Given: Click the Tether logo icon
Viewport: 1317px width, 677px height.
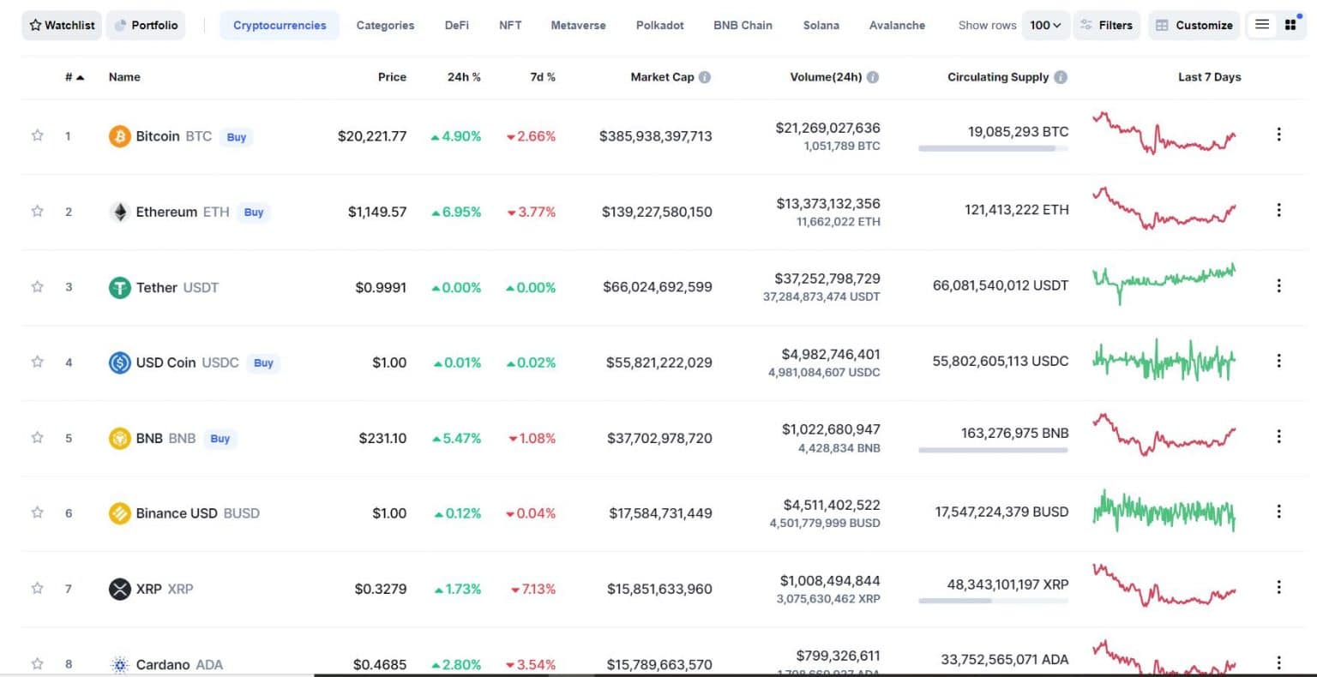Looking at the screenshot, I should (x=119, y=287).
